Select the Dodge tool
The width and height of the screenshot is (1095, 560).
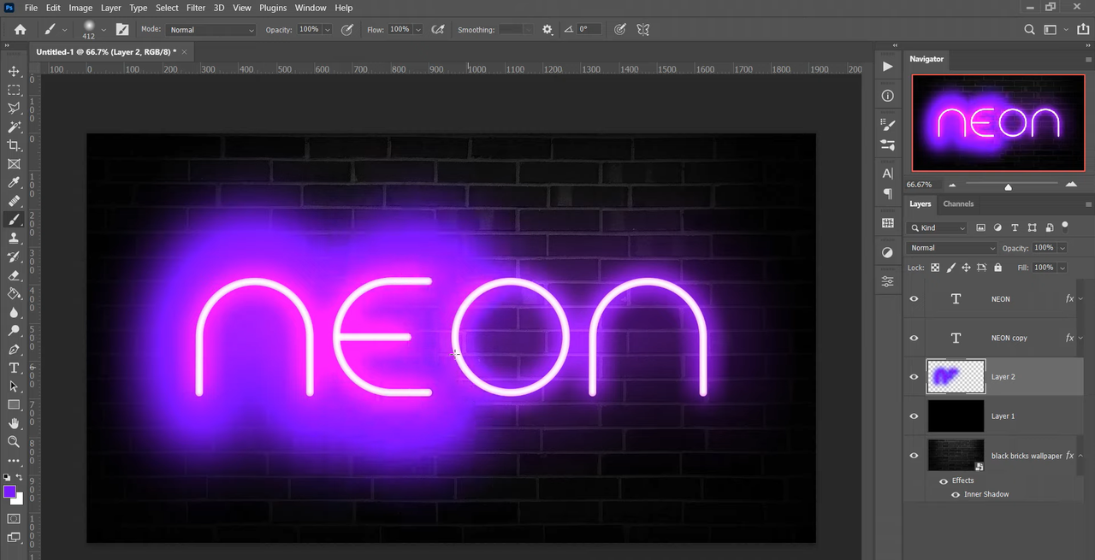[14, 331]
